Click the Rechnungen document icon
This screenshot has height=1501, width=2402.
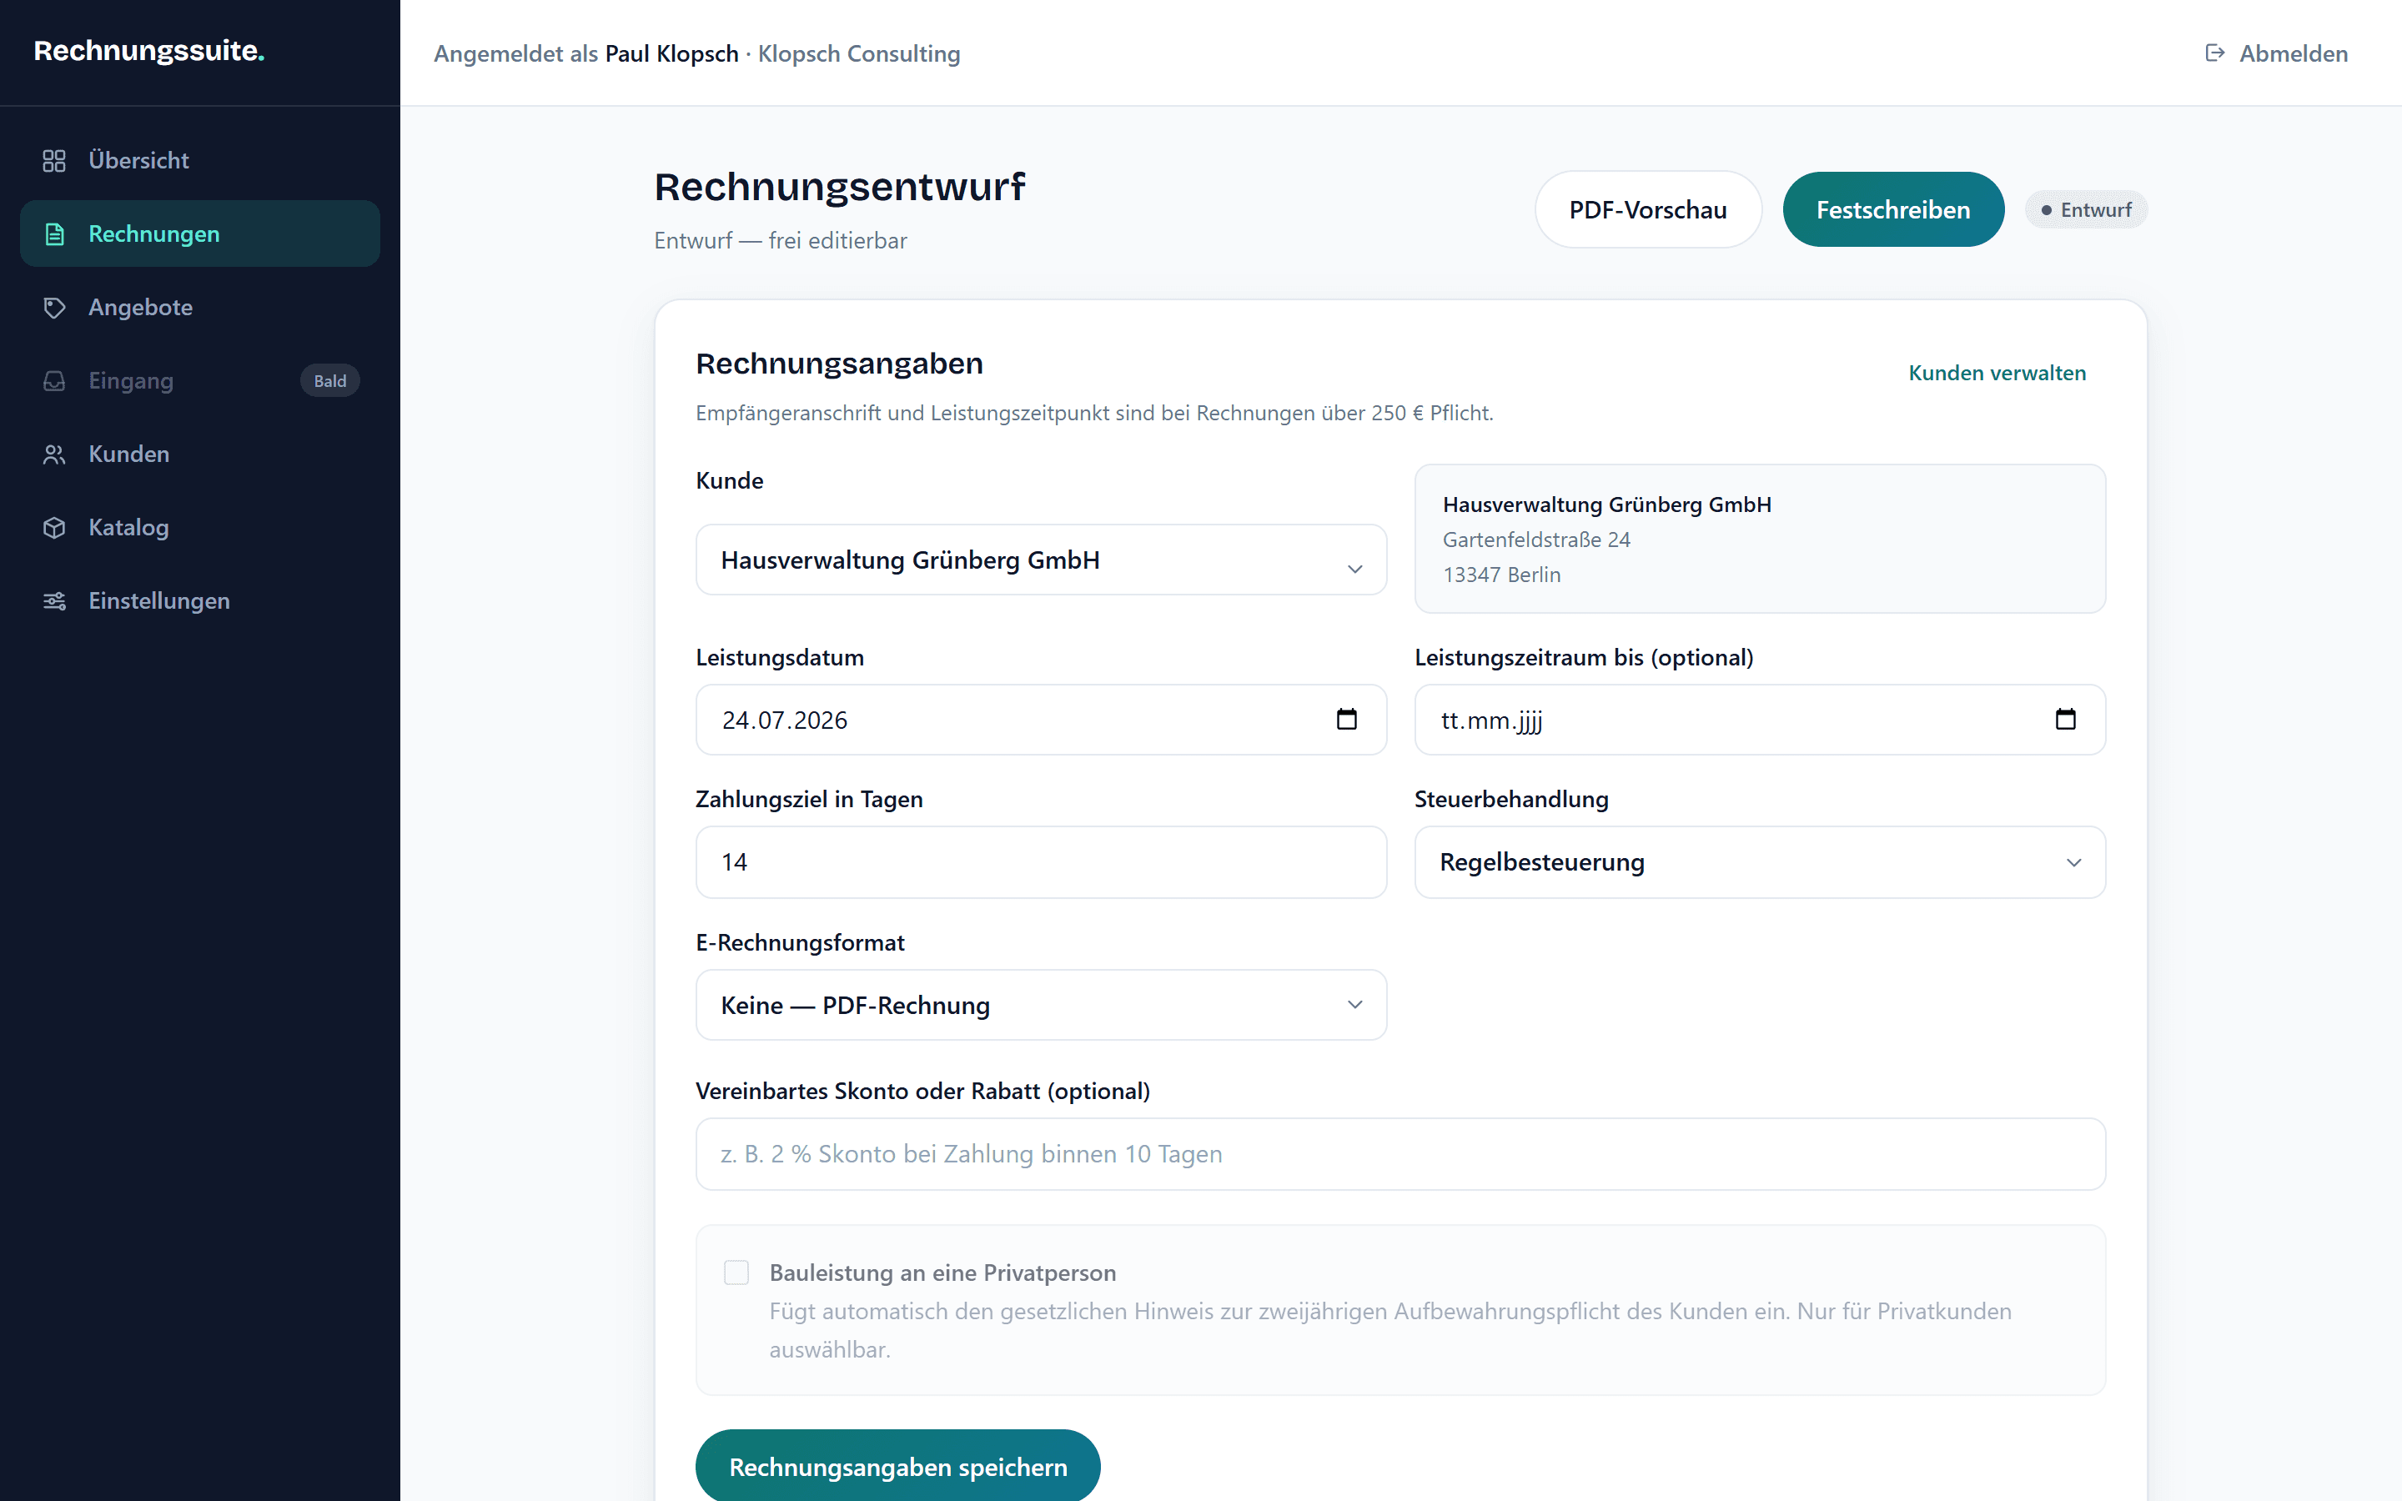click(54, 234)
